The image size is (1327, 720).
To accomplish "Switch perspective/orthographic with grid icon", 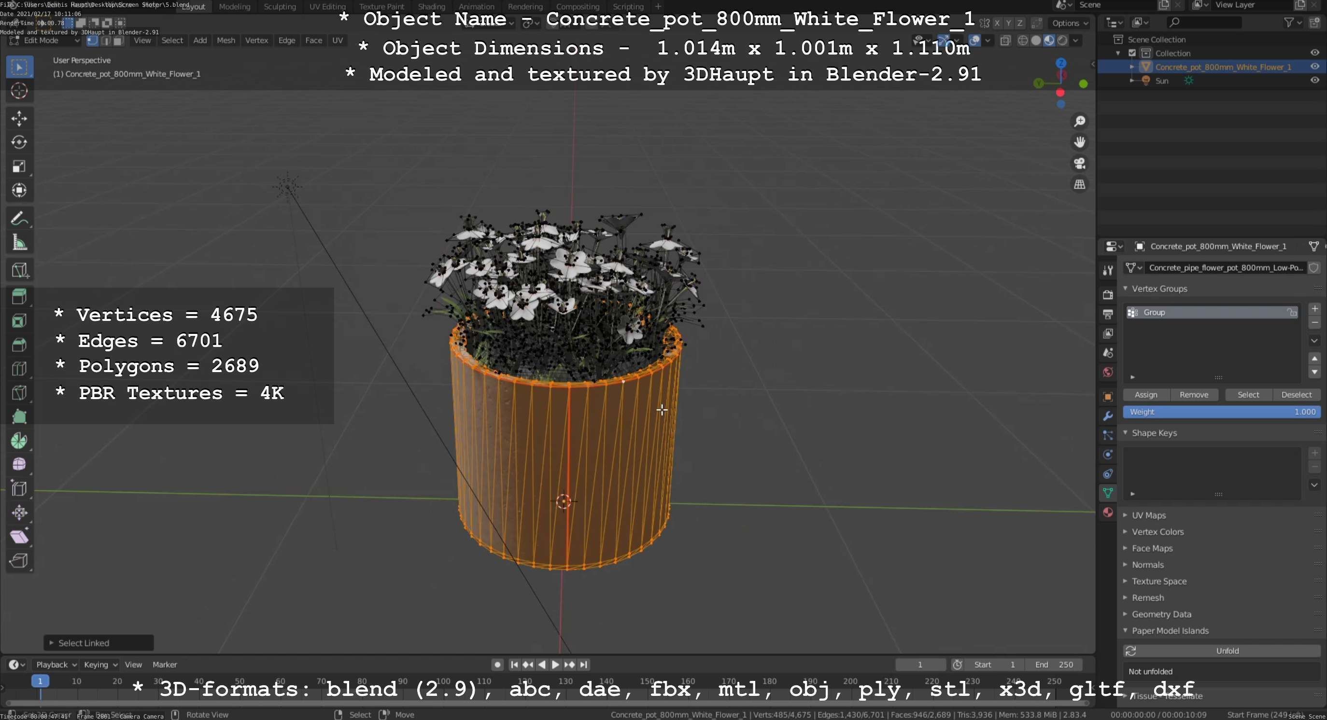I will pos(1080,184).
